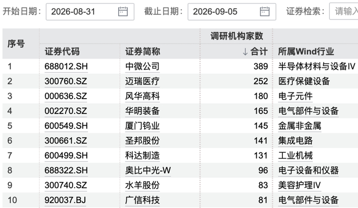
Task: Click the total value 180
Action: [261, 96]
